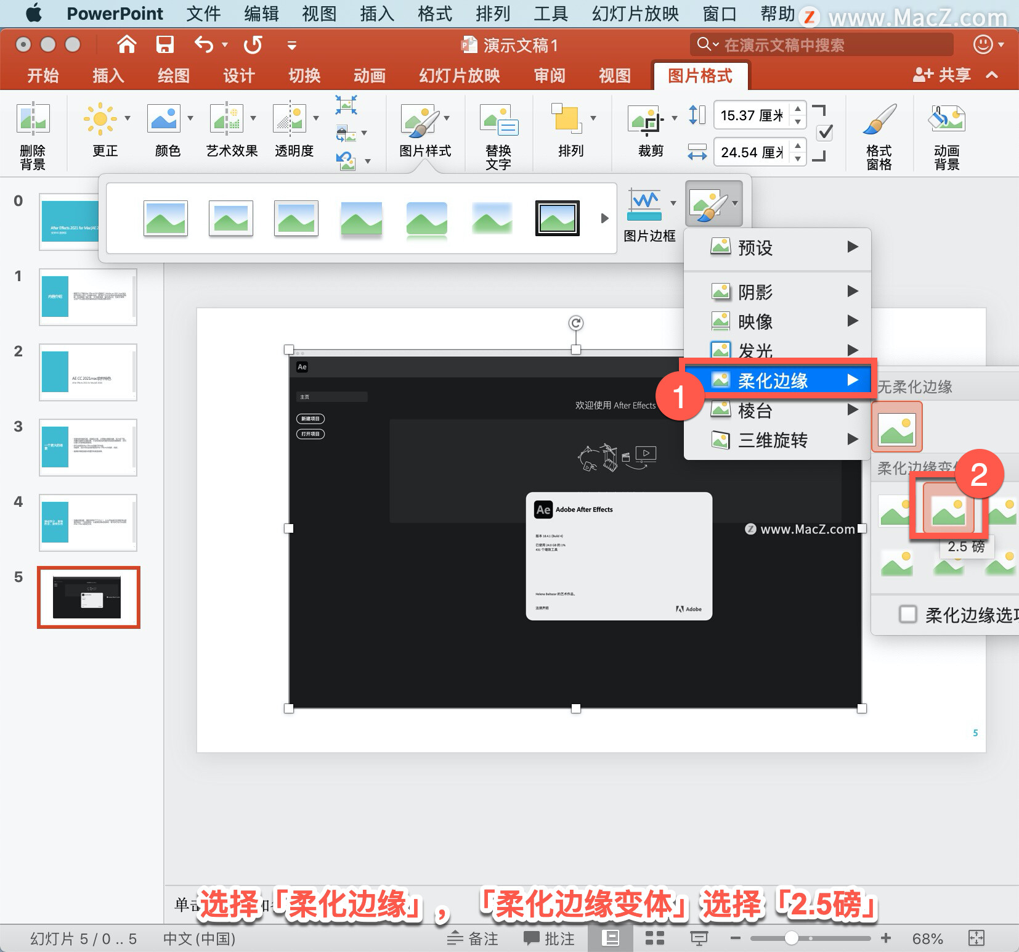Click the Home icon in title bar

click(x=127, y=44)
